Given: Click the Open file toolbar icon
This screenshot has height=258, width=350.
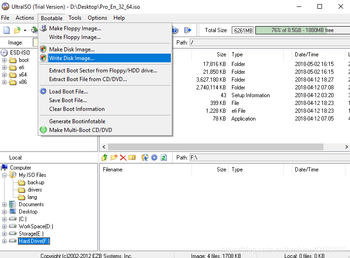Looking at the screenshot, I should click(x=17, y=30).
